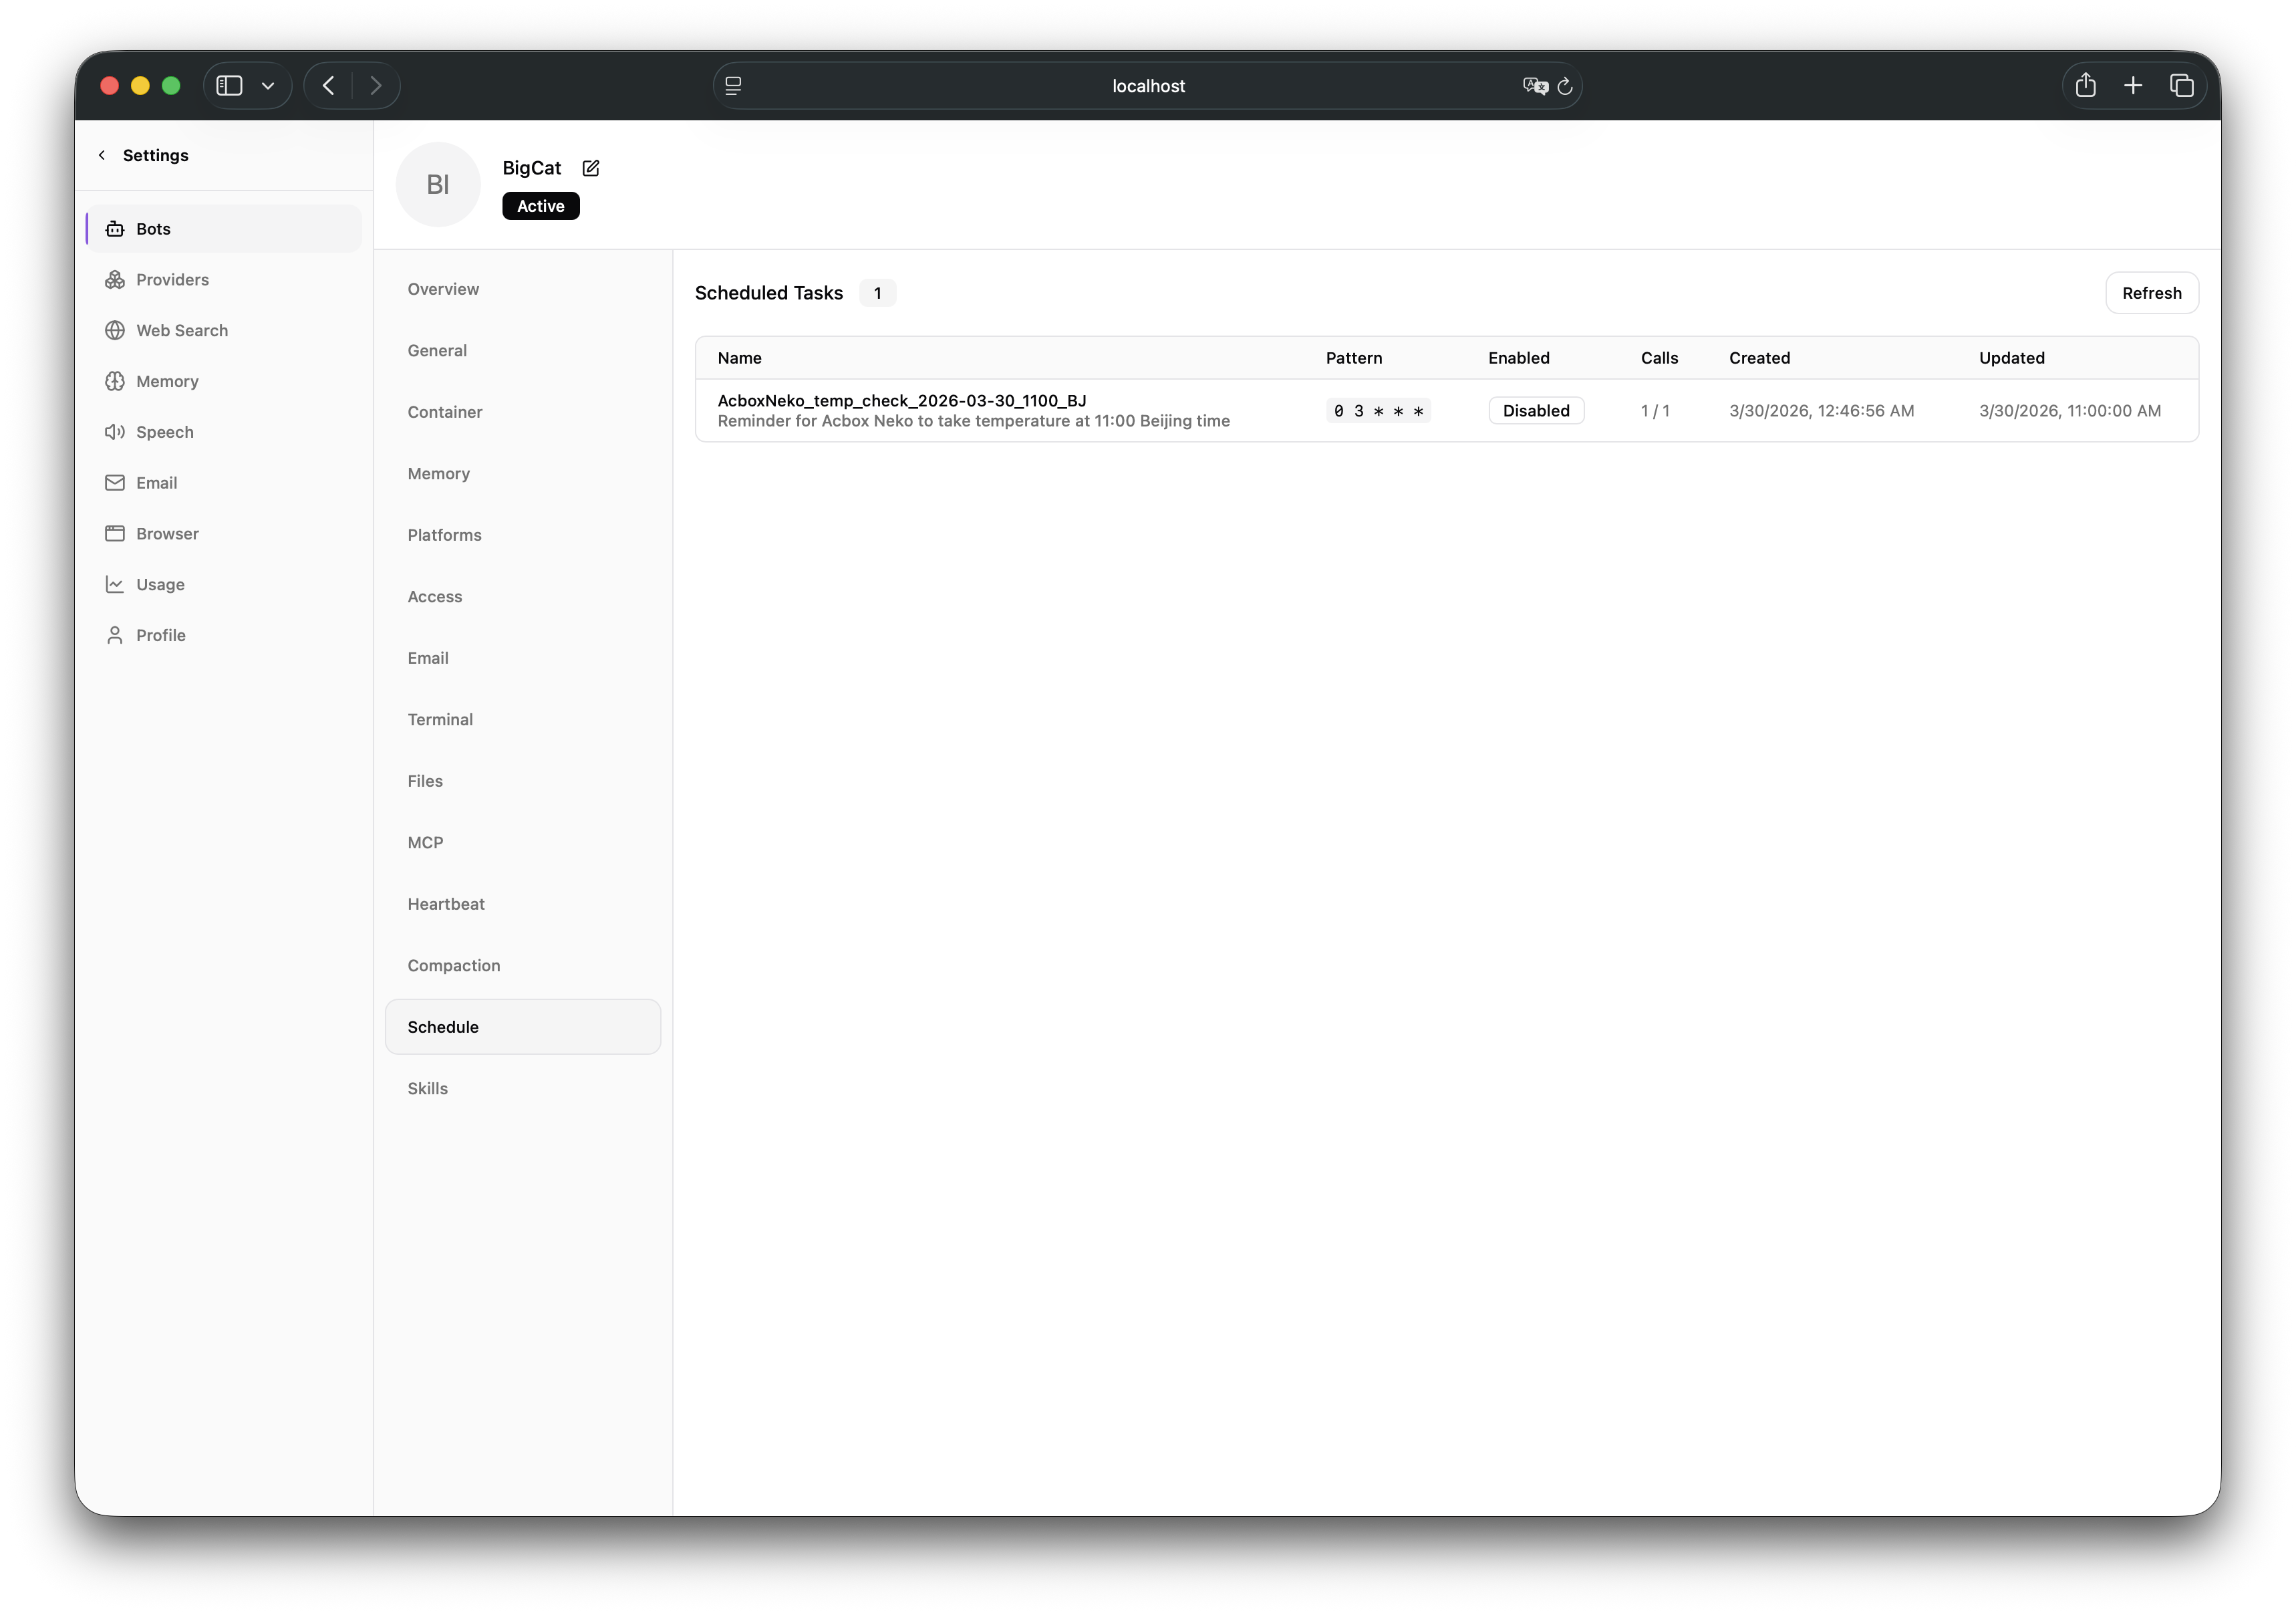This screenshot has height=1615, width=2296.
Task: Open Web Search globe icon item
Action: 116,330
